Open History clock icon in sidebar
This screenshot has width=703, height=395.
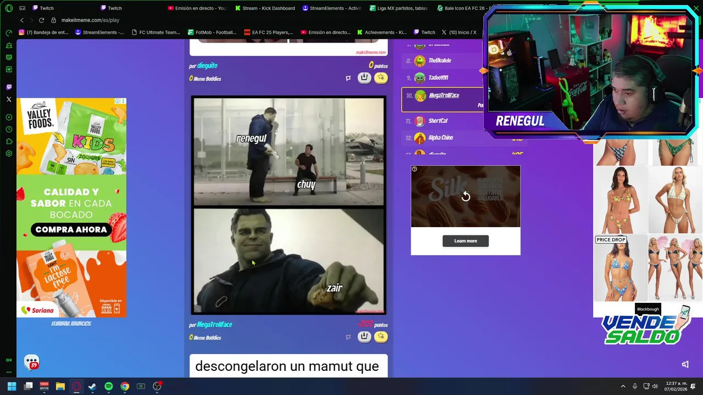point(9,129)
